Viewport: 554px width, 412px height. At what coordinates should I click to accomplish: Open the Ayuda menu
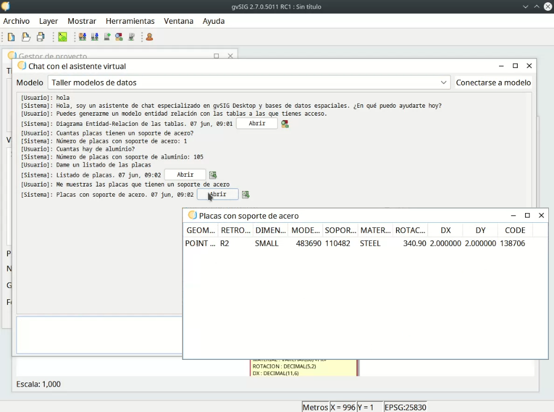[213, 21]
